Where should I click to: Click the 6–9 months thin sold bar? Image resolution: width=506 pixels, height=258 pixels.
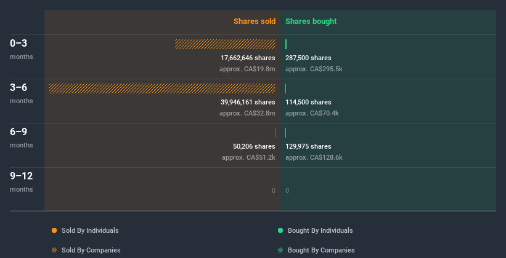tap(275, 133)
